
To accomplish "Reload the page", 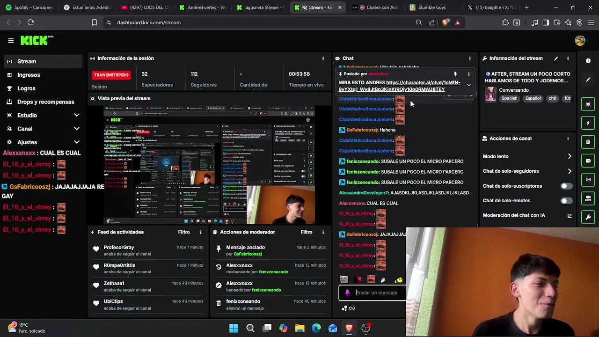I will click(x=30, y=22).
